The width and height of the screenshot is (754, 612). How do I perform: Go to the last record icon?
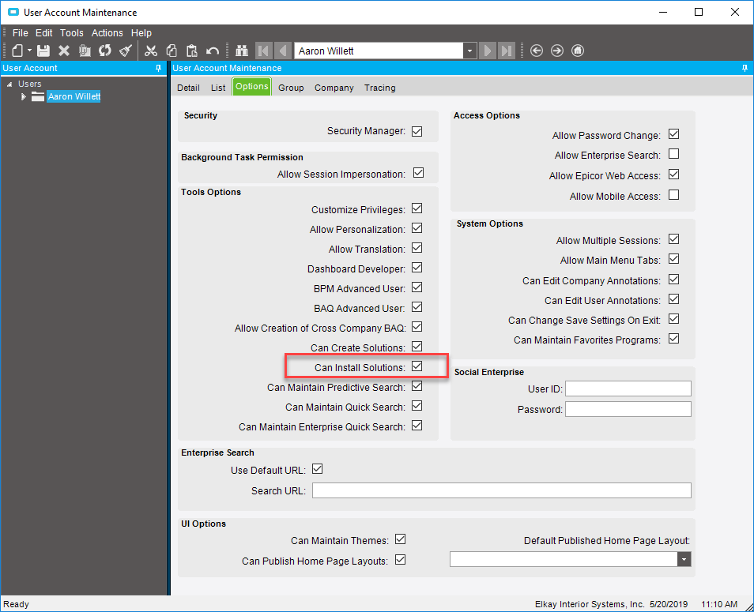pos(507,51)
